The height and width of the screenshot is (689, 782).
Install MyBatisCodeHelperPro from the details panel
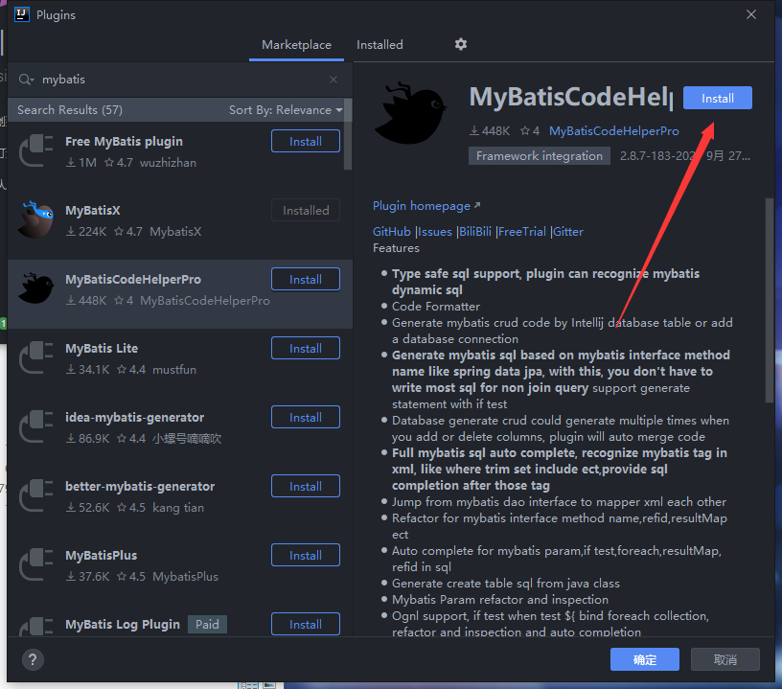[717, 99]
